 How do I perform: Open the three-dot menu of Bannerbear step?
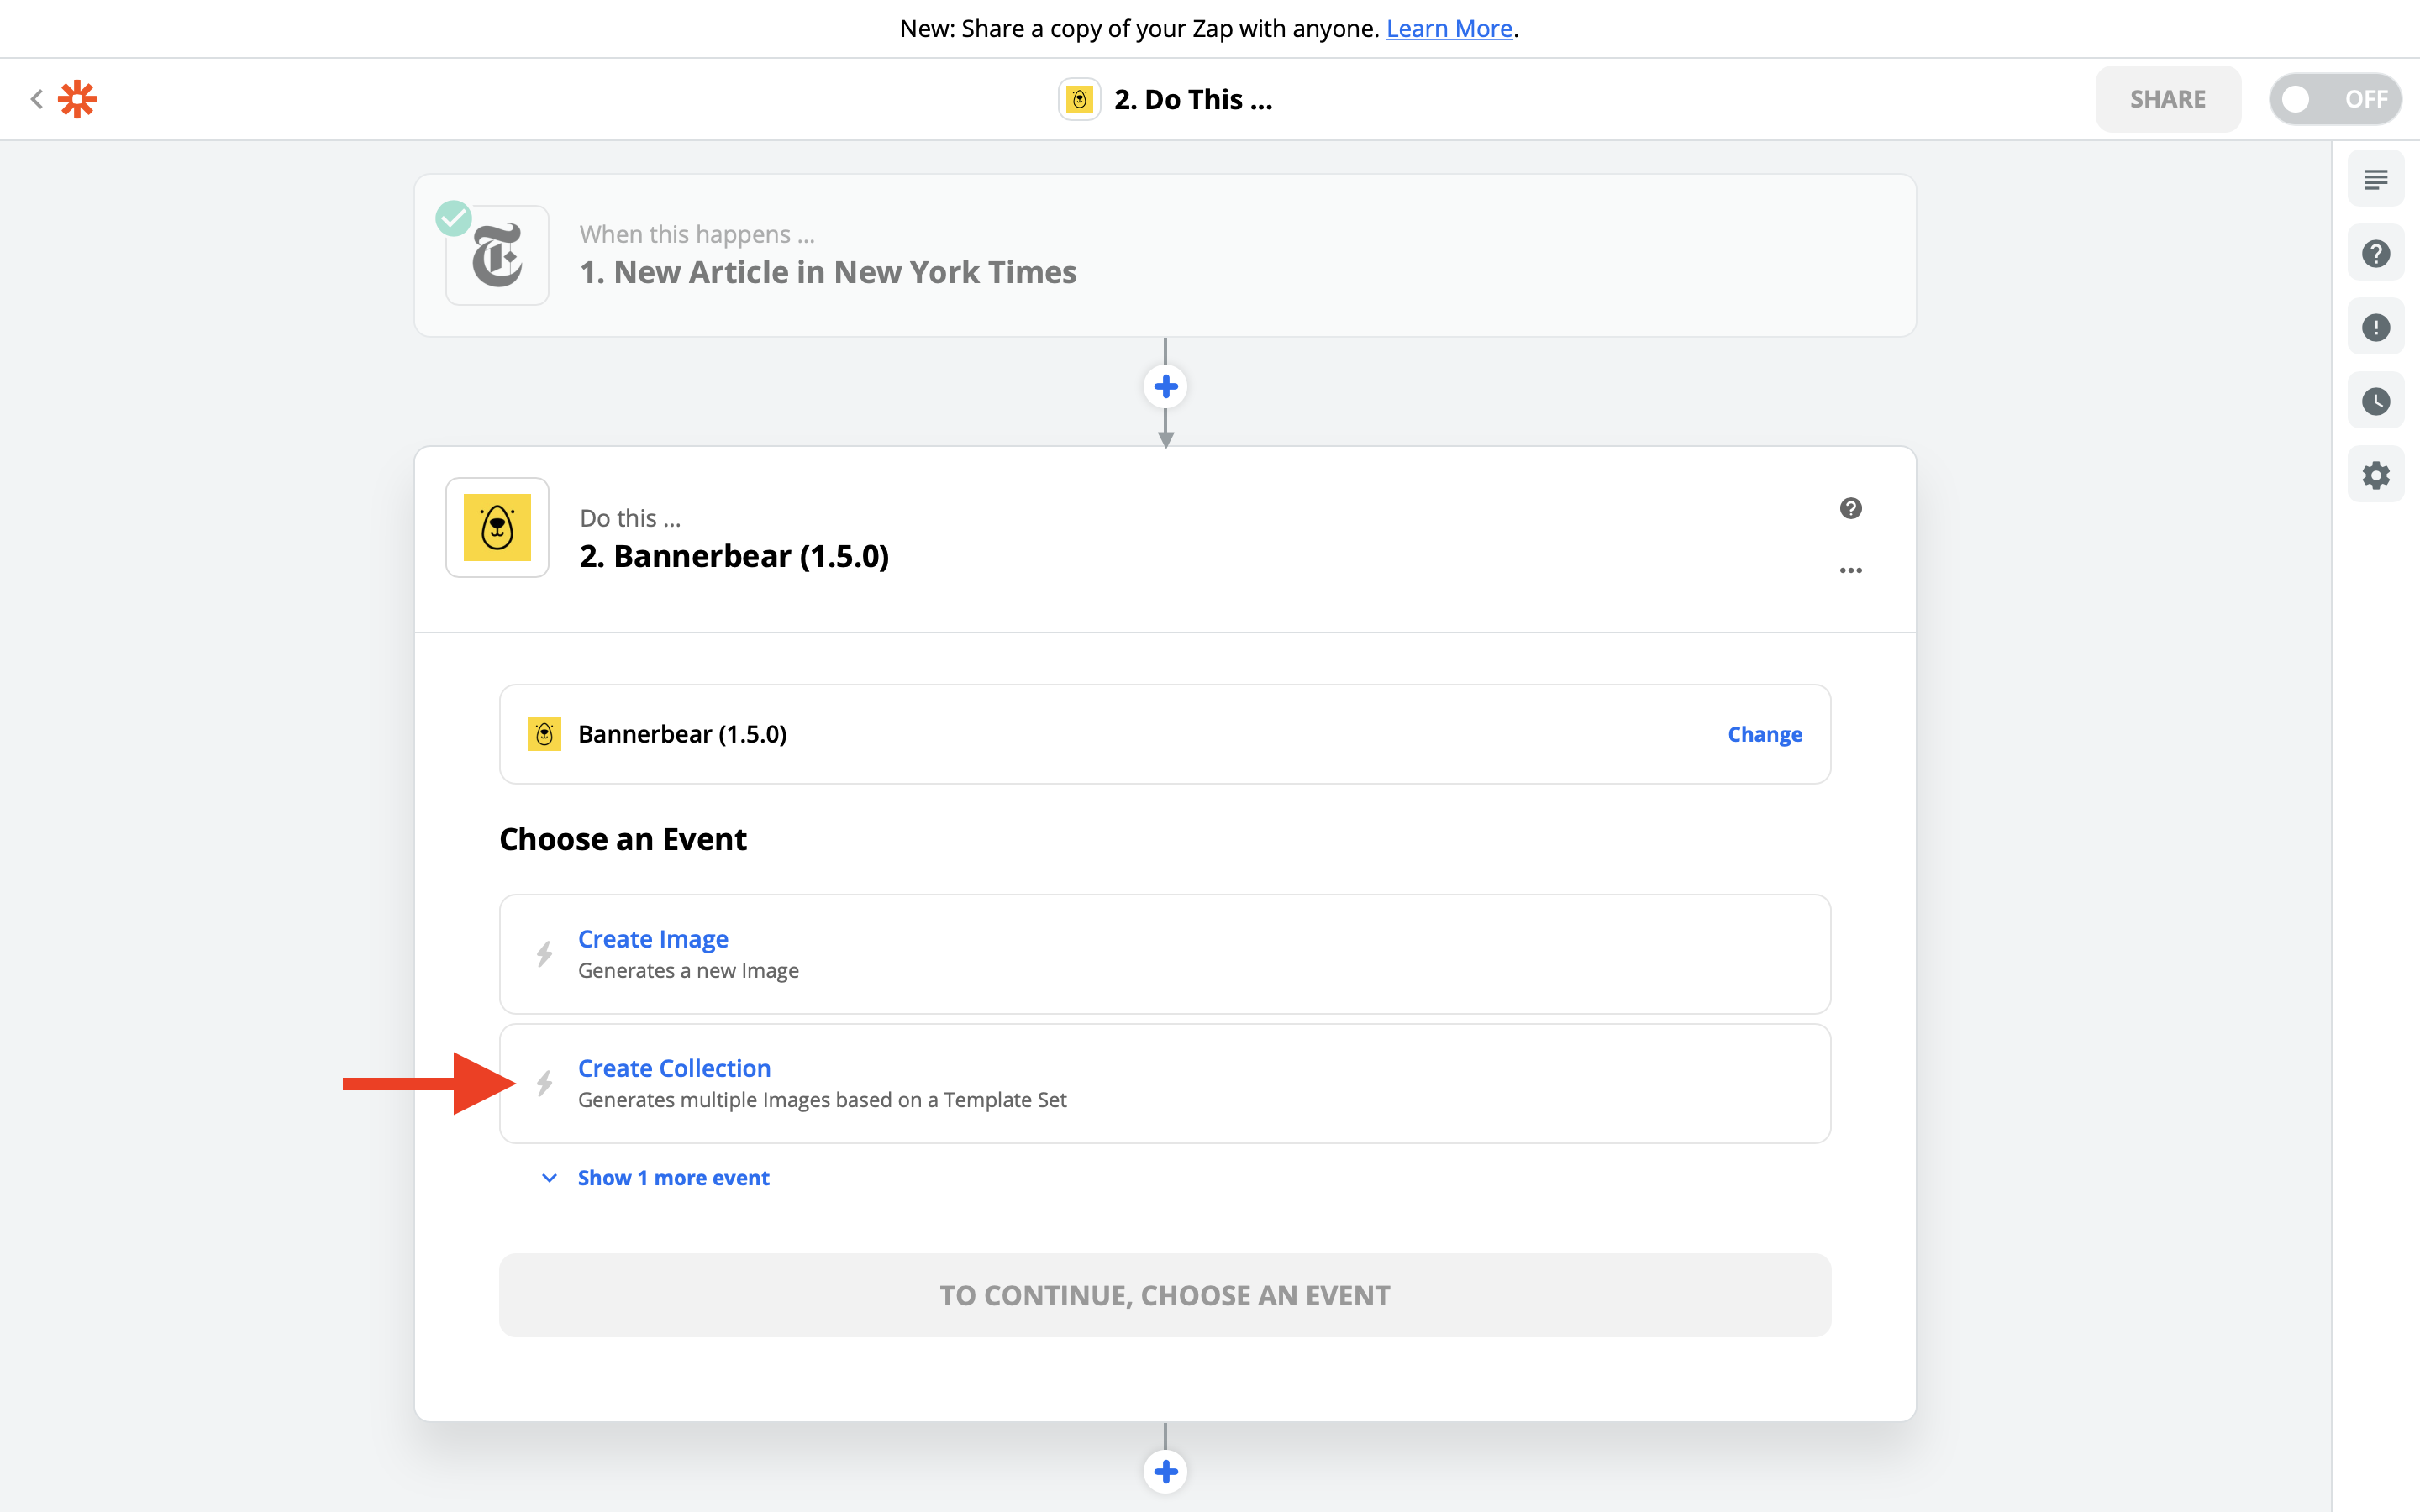tap(1850, 570)
